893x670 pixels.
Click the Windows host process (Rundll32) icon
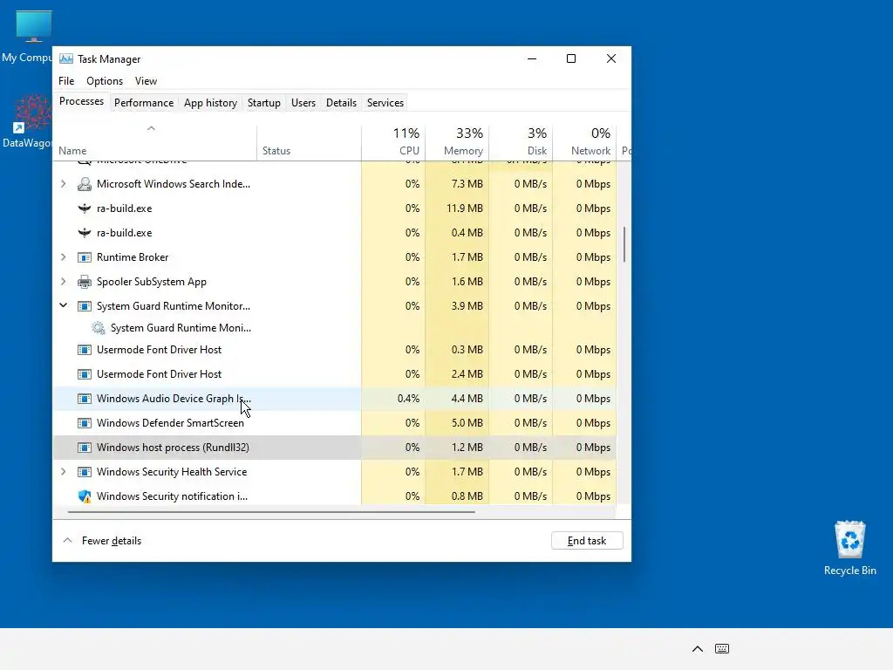pyautogui.click(x=85, y=448)
